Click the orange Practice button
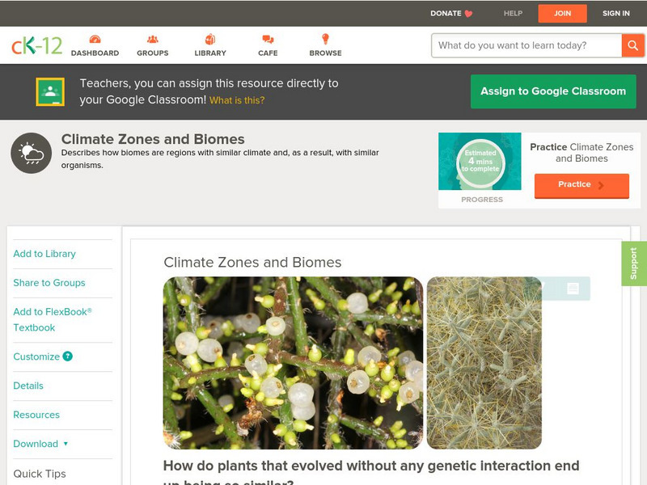Screen dimensions: 647x485 pos(581,185)
